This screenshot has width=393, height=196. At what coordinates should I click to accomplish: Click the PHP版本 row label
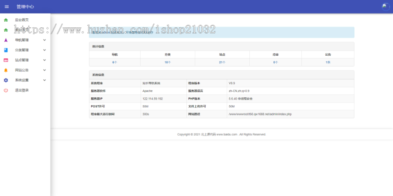[194, 99]
